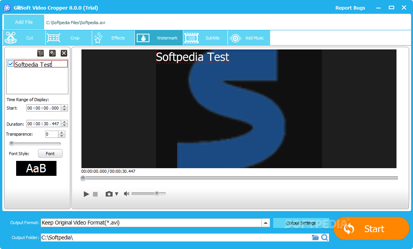Screen dimensions: 413x249
Task: Click the time readout 00:00:00.000 / 00:00:30.447
Action: (x=108, y=171)
